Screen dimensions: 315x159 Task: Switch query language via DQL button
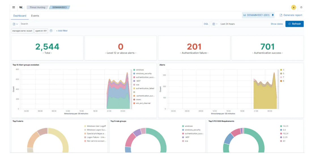pyautogui.click(x=206, y=24)
